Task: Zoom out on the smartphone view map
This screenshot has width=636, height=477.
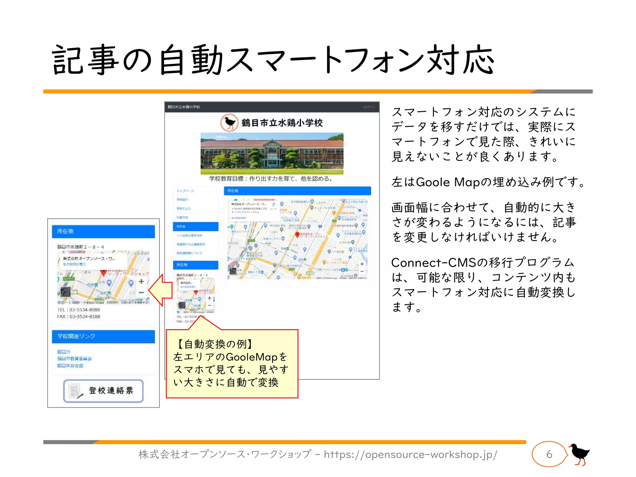Action: pos(141,293)
